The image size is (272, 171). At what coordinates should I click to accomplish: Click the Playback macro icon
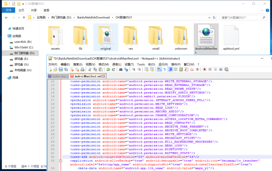216,69
